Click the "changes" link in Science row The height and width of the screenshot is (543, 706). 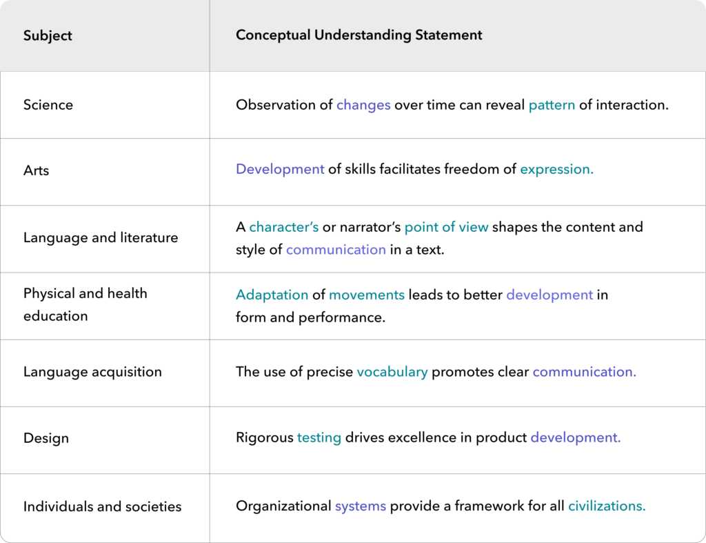[363, 106]
